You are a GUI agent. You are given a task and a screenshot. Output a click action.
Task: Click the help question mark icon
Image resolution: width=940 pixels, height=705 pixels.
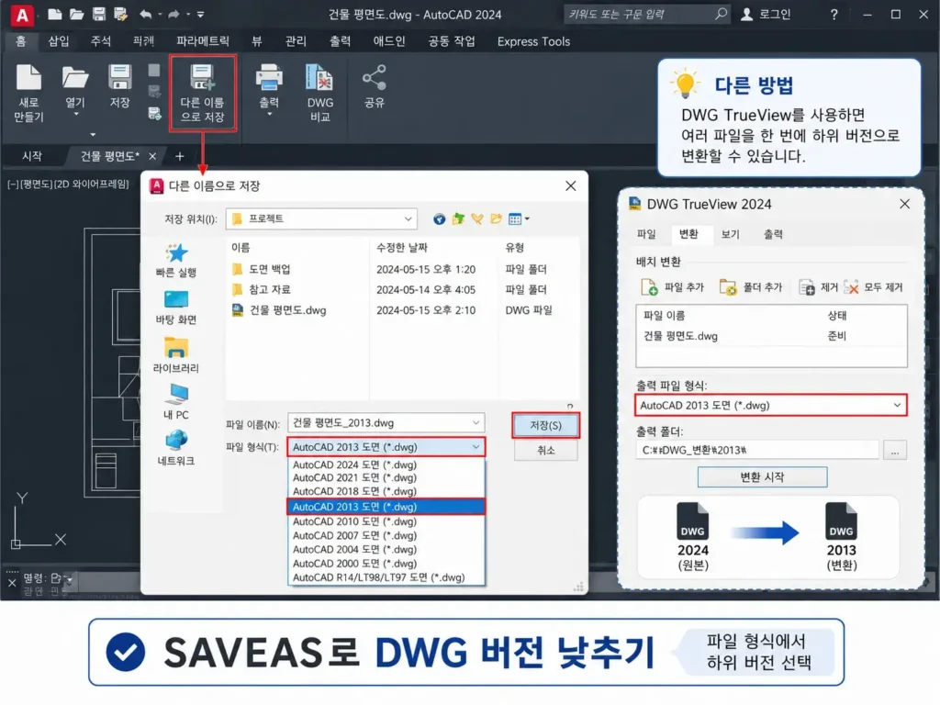pyautogui.click(x=834, y=15)
